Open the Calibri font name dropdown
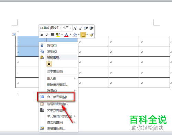Viewport: 172px width, 135px height. [x=60, y=28]
